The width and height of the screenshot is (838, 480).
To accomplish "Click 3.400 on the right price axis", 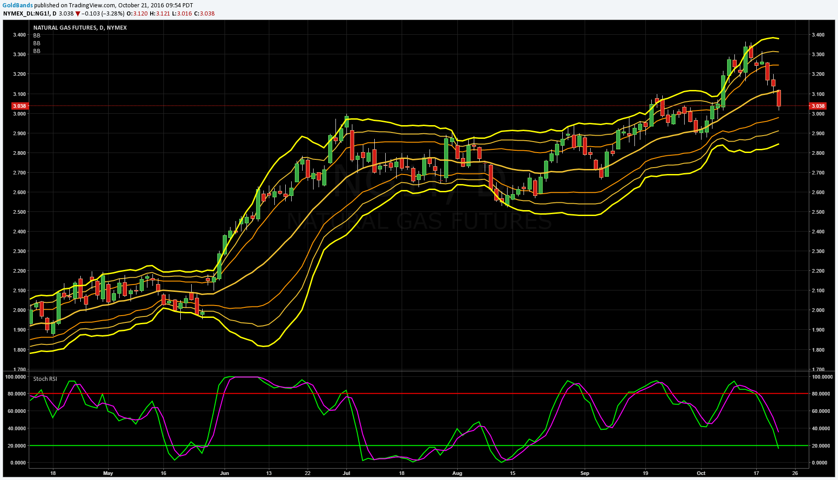I will (818, 35).
